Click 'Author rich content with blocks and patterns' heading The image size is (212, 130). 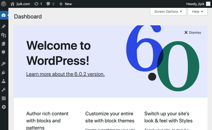[47, 121]
